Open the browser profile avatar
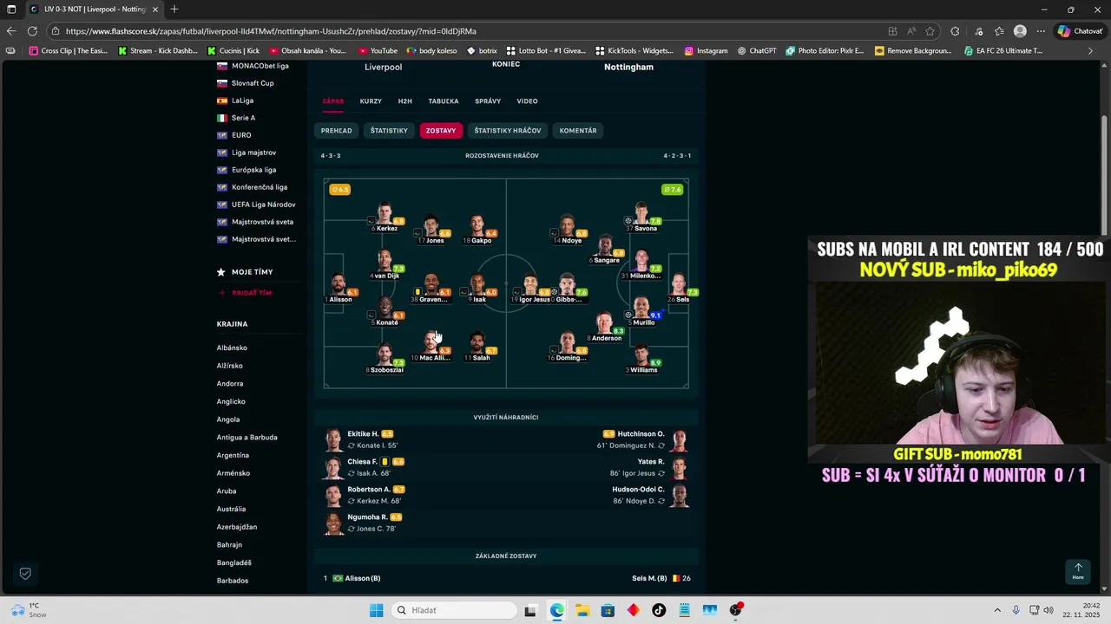This screenshot has width=1111, height=624. coord(1020,31)
